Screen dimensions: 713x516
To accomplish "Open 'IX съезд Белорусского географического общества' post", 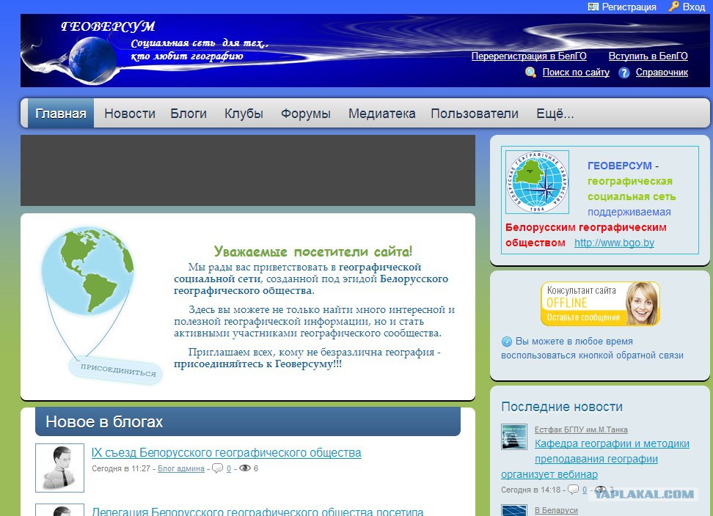I will pyautogui.click(x=227, y=452).
